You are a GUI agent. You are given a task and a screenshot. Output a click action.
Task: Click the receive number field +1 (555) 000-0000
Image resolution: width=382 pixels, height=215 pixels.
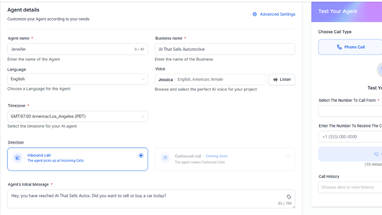point(350,137)
